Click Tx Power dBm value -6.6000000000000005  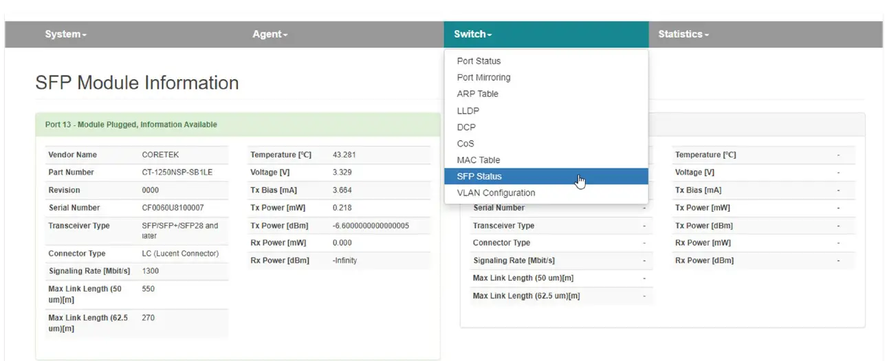(x=371, y=226)
